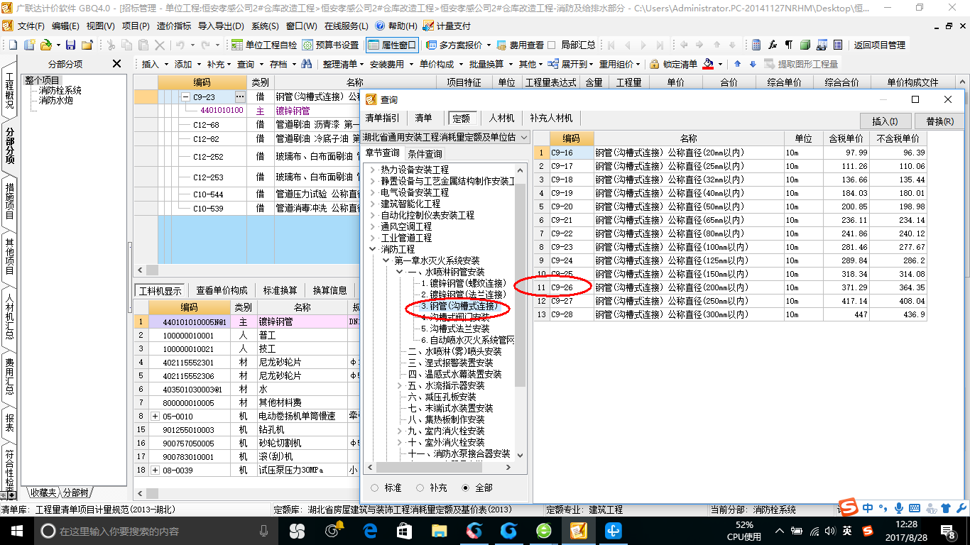
Task: Open the calculator icon in toolbar
Action: tap(756, 45)
